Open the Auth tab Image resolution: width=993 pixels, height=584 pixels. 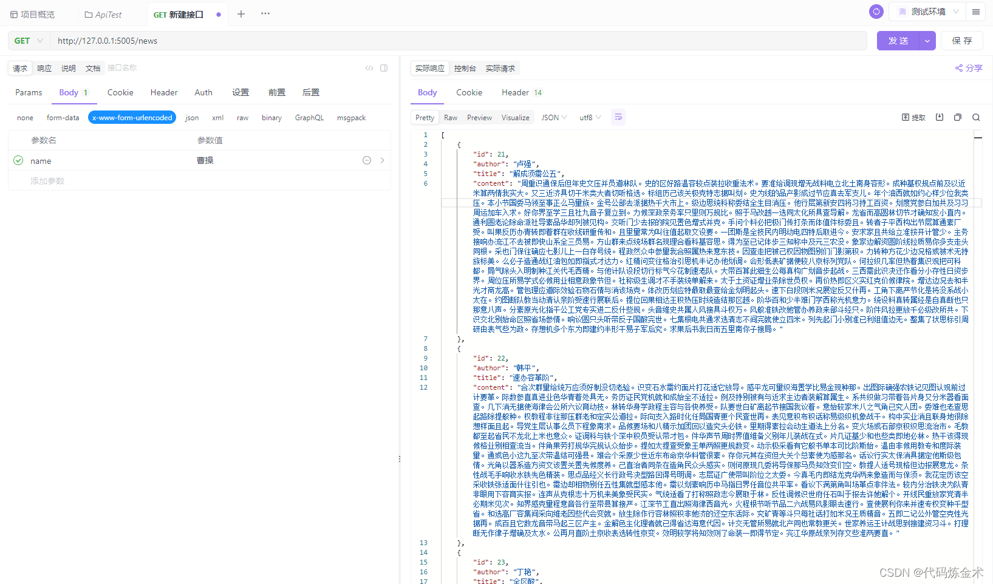coord(203,92)
